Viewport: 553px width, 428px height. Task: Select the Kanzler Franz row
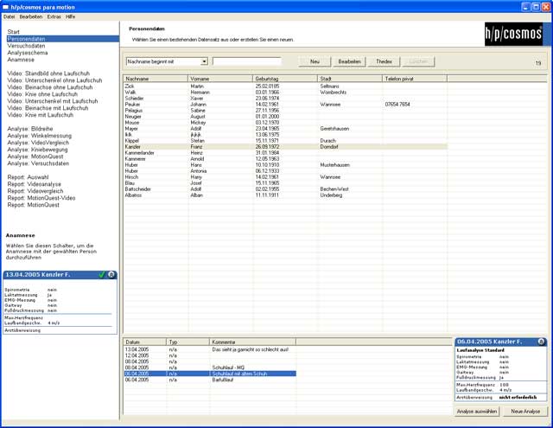coord(285,147)
